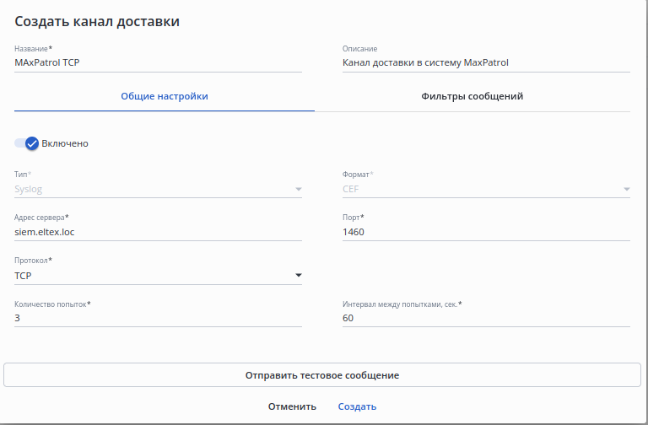Click the CEF value in Формат

351,190
